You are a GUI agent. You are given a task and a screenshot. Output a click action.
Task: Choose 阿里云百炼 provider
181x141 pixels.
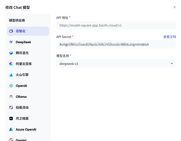tap(28, 64)
